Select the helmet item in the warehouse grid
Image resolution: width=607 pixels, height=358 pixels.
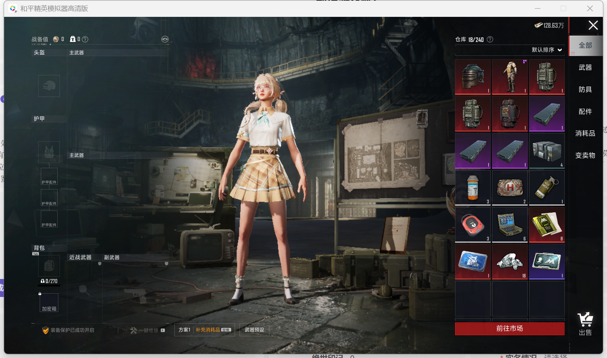(x=473, y=76)
